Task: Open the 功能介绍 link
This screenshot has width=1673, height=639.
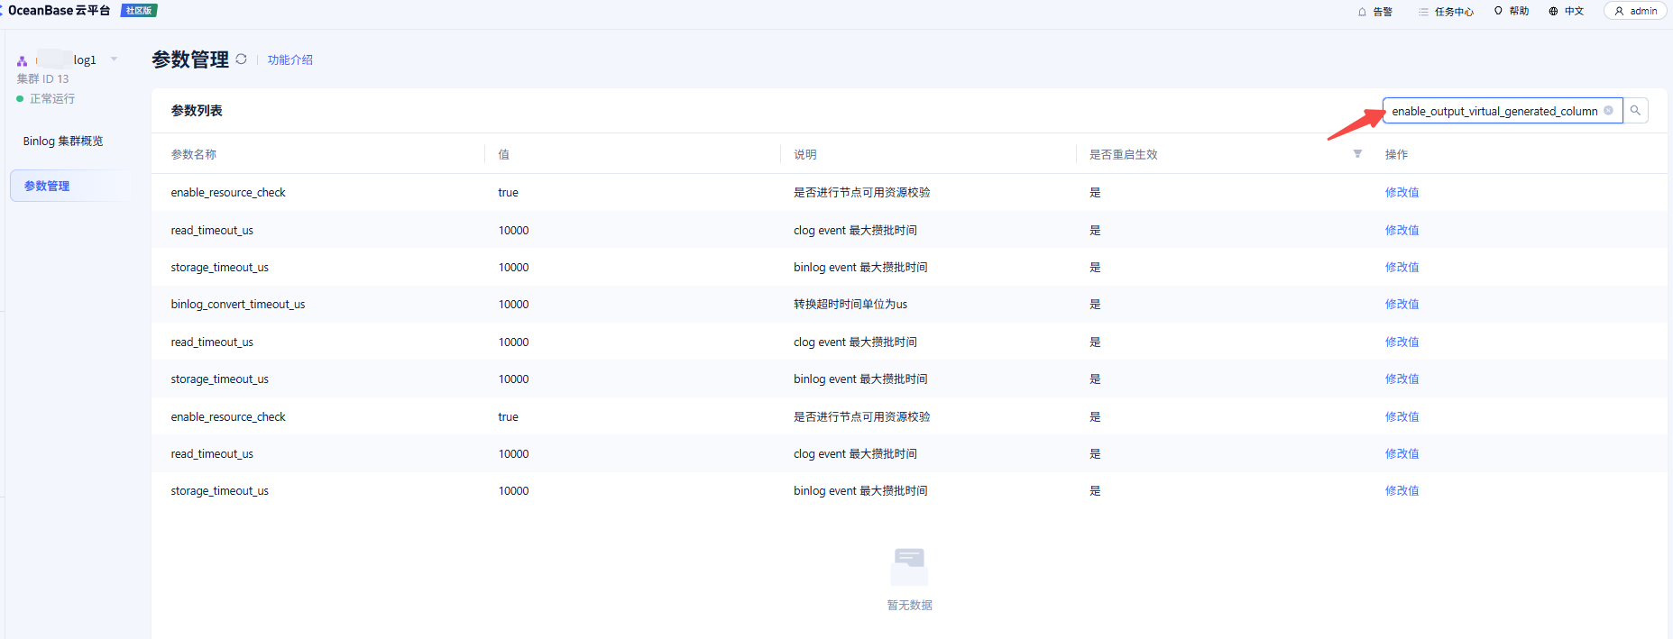Action: (290, 60)
